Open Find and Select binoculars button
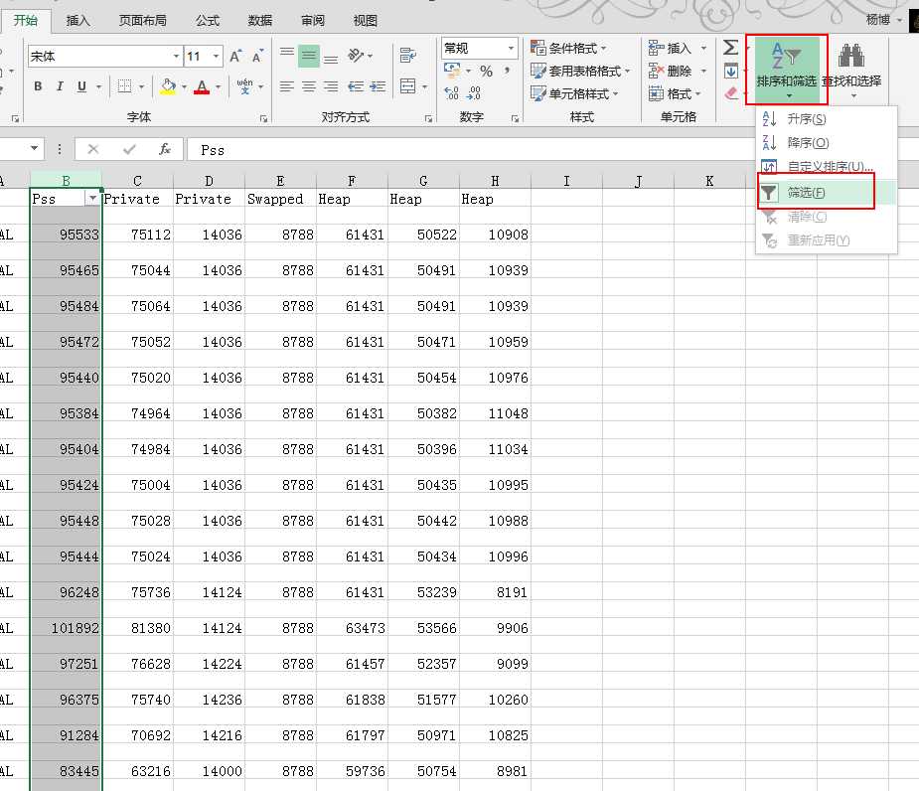 click(851, 69)
